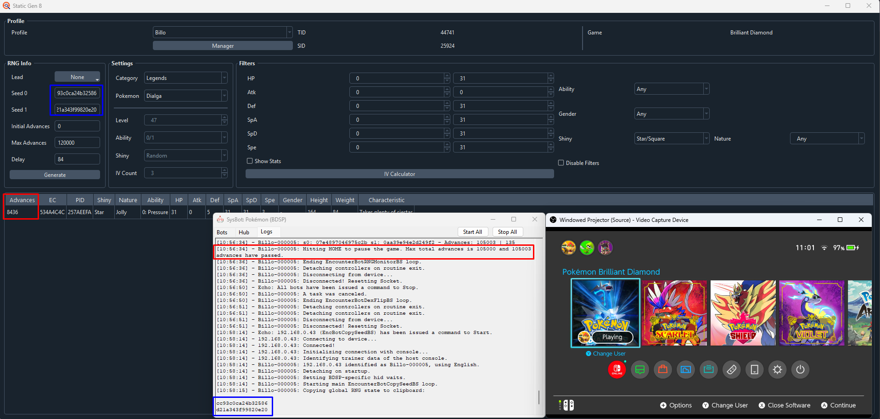Click the Level 47 stepper arrows
Screen dimensions: 880x419
(224, 120)
